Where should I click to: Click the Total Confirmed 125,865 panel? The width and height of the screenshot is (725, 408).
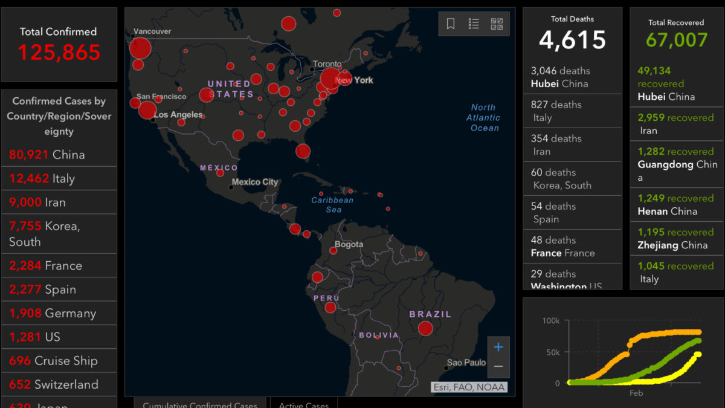pos(59,45)
